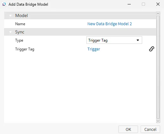Select the Trigger Tag property label
The height and width of the screenshot is (134, 164).
click(x=25, y=49)
